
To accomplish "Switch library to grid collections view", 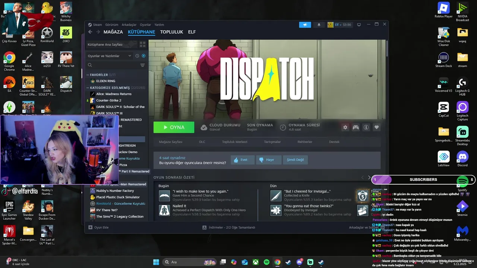I will coord(142,44).
